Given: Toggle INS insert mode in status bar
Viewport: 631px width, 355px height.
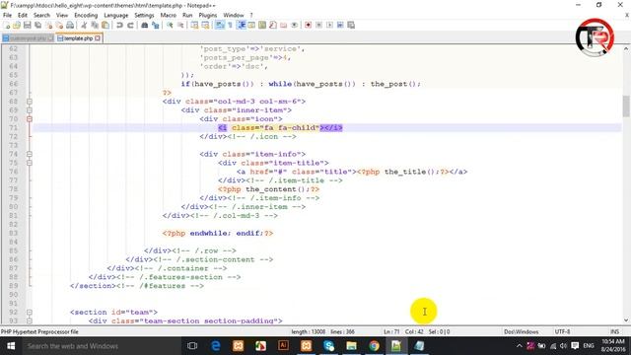Looking at the screenshot, I should click(614, 331).
